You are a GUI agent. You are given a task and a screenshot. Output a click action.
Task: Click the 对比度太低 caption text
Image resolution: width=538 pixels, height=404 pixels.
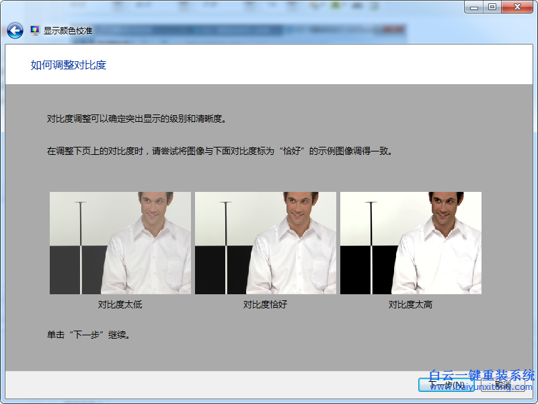tap(120, 304)
